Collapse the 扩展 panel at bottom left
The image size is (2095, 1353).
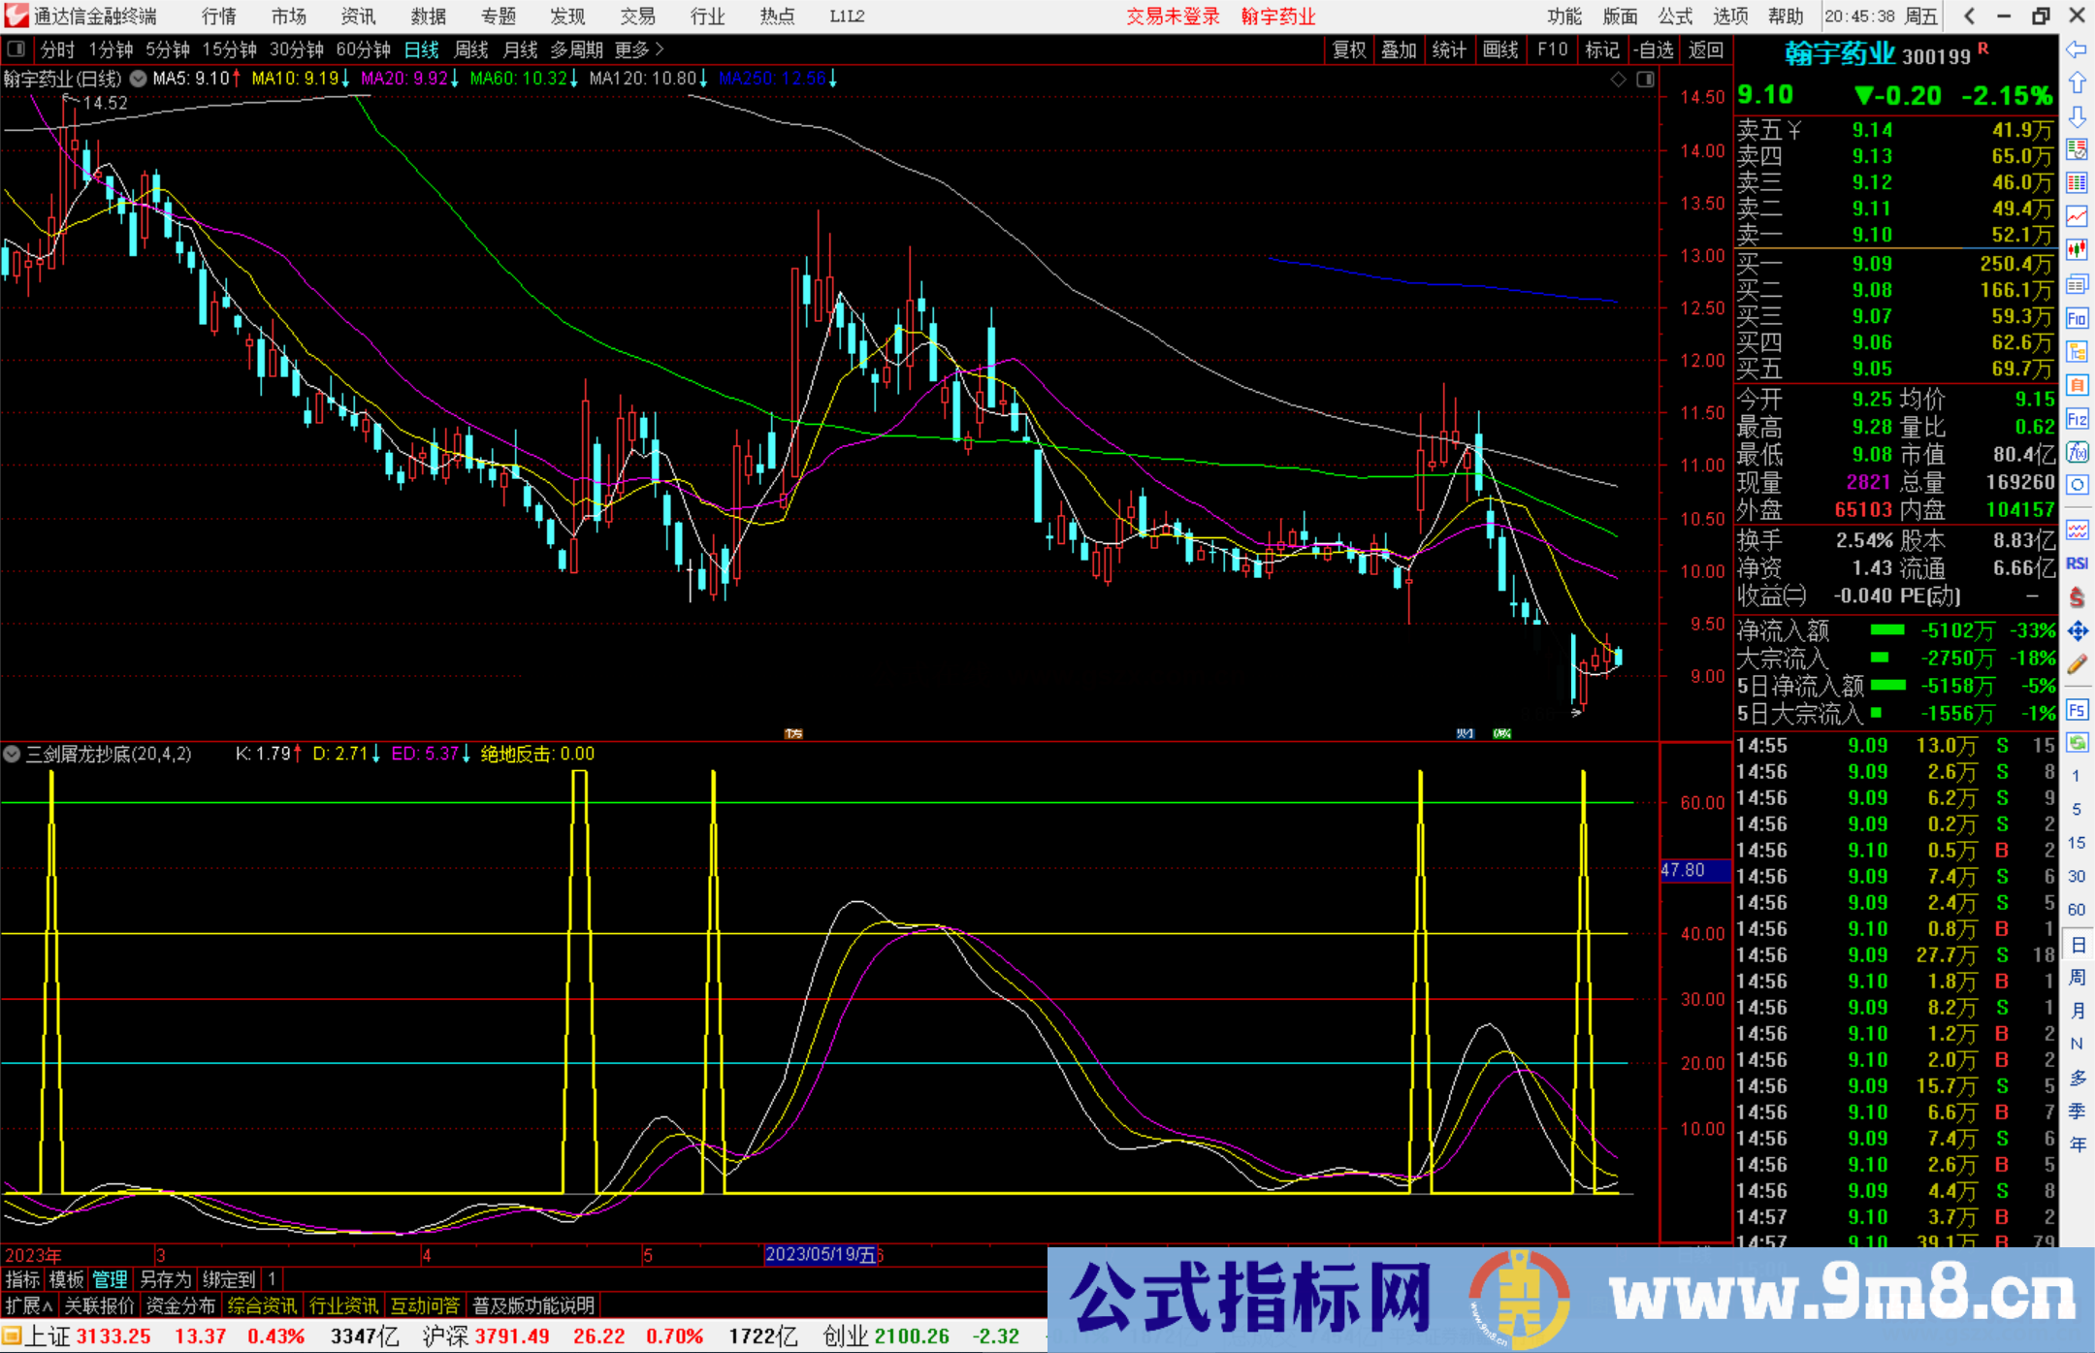tap(26, 1305)
